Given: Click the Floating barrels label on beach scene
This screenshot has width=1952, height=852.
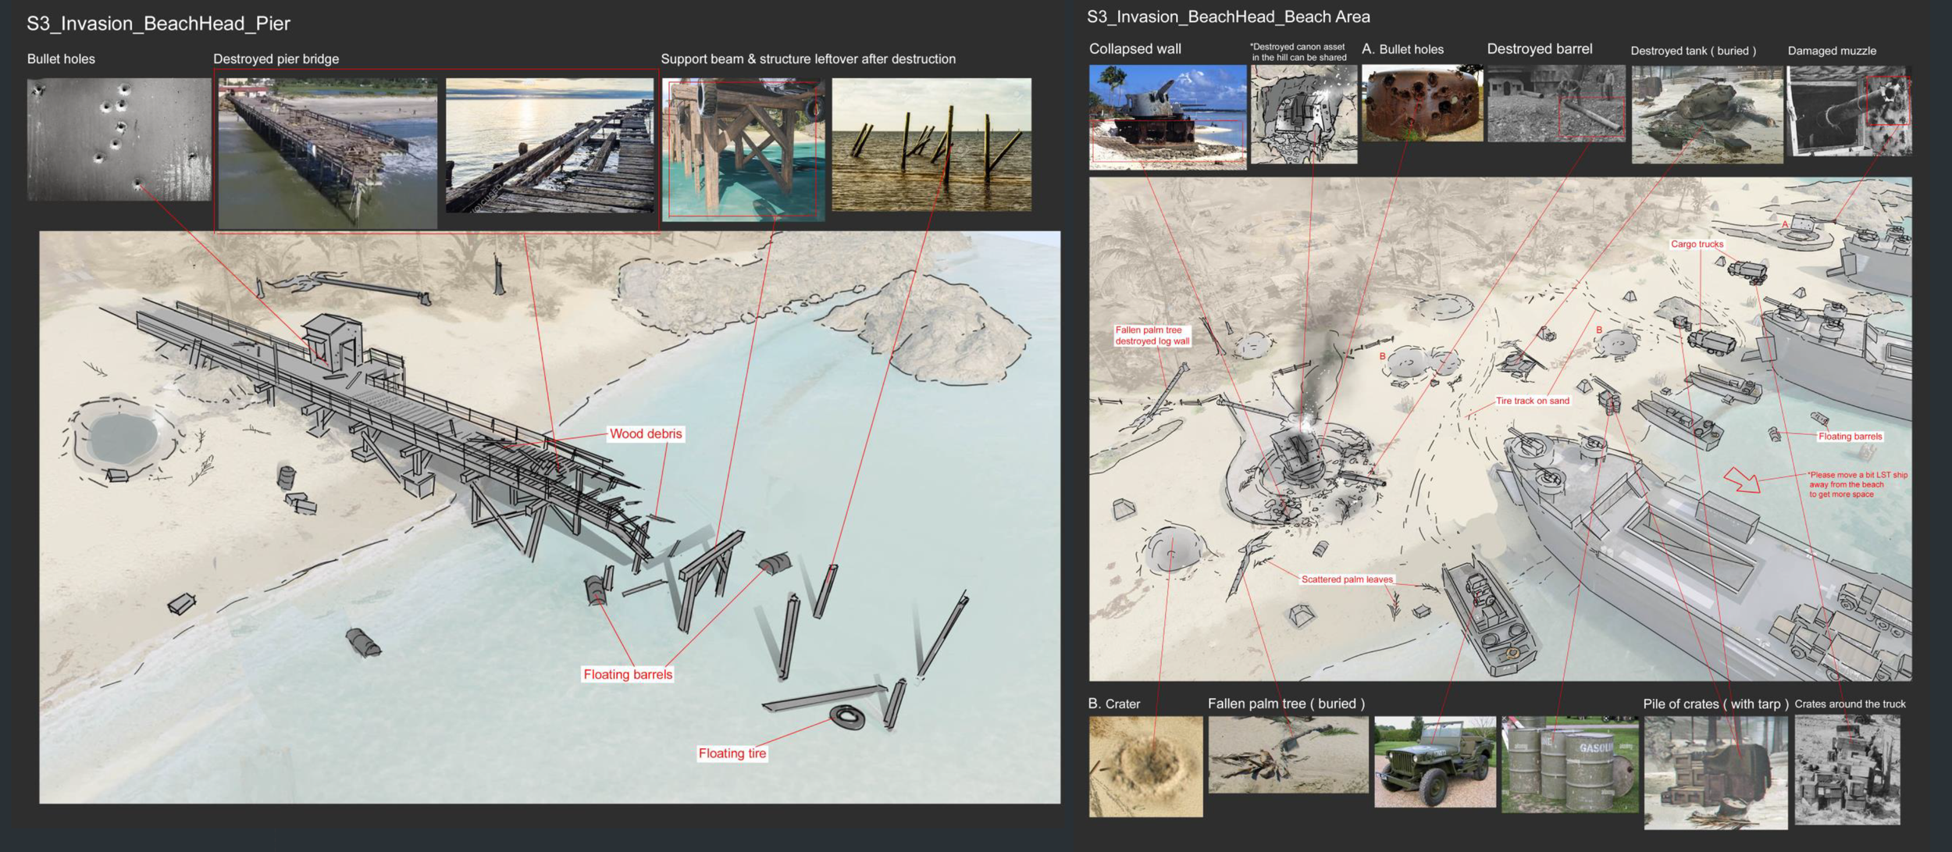Looking at the screenshot, I should tap(1850, 437).
